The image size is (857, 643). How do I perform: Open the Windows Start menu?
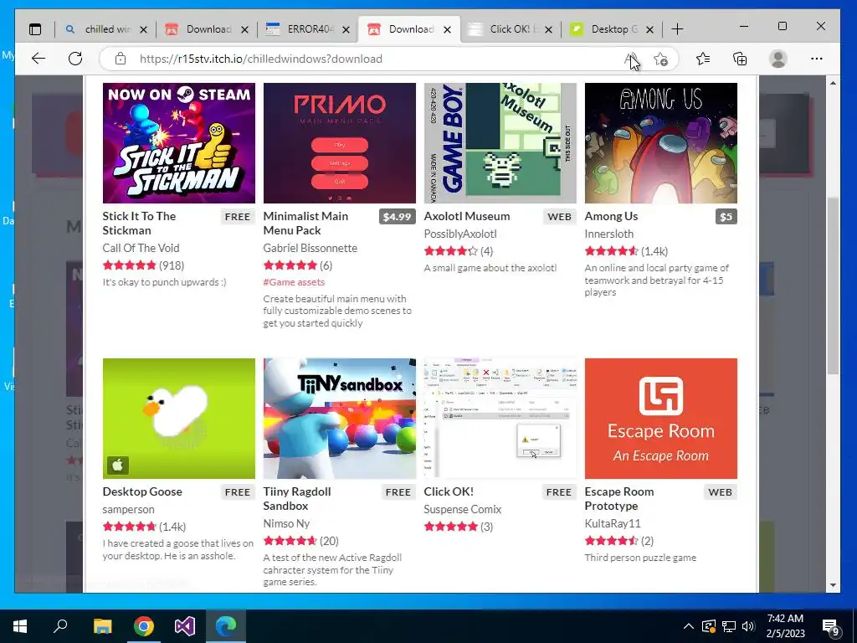point(20,626)
